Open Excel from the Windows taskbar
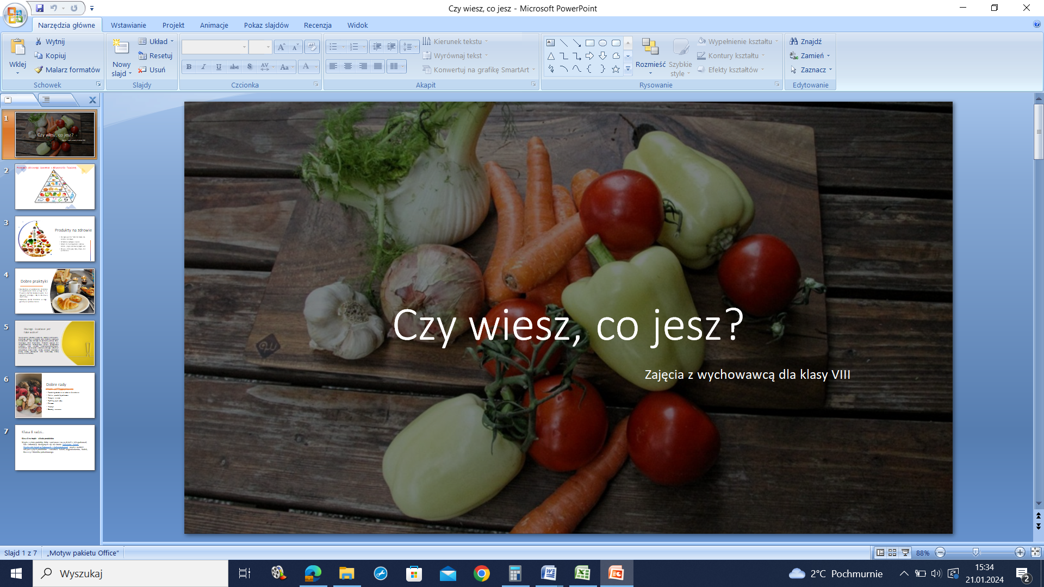Viewport: 1044px width, 587px height. click(582, 573)
